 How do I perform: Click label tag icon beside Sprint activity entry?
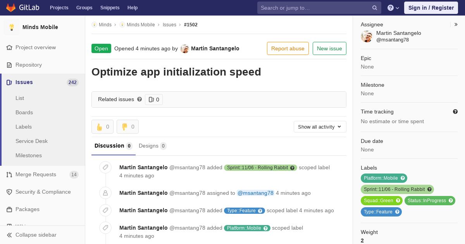tap(105, 167)
